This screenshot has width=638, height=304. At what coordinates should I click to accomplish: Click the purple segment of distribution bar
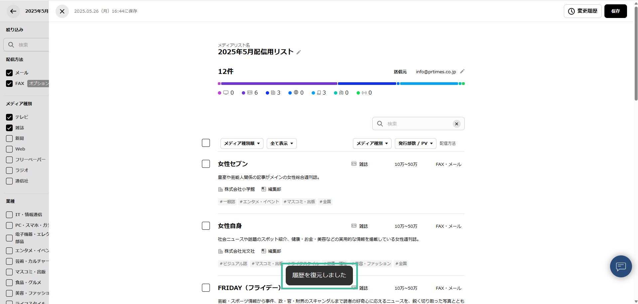(x=279, y=84)
